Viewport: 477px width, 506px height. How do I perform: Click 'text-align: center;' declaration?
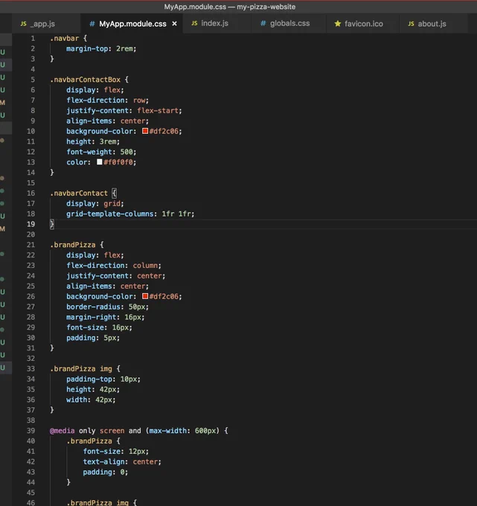(122, 462)
